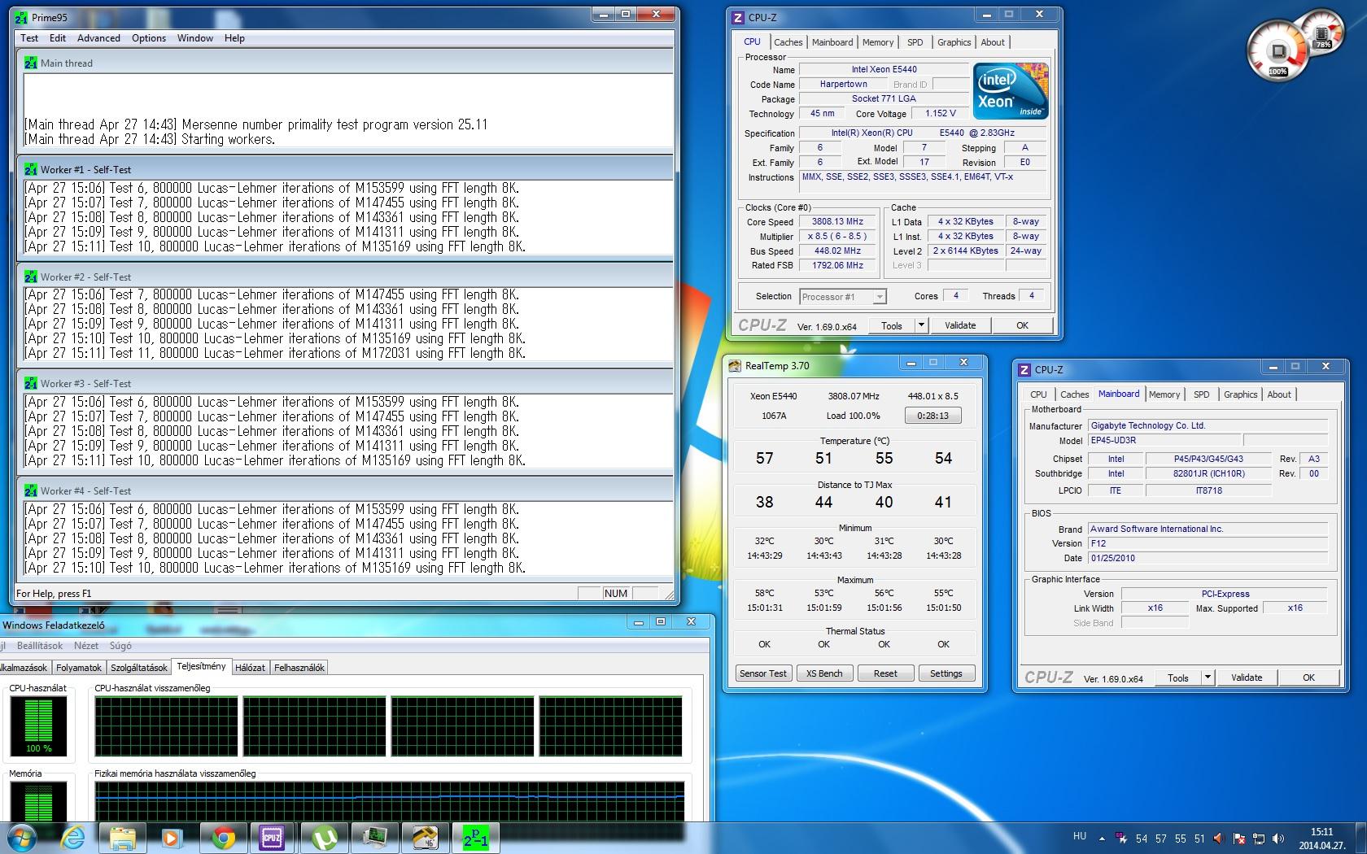Open Prime95 Help menu
This screenshot has width=1367, height=854.
[x=234, y=38]
